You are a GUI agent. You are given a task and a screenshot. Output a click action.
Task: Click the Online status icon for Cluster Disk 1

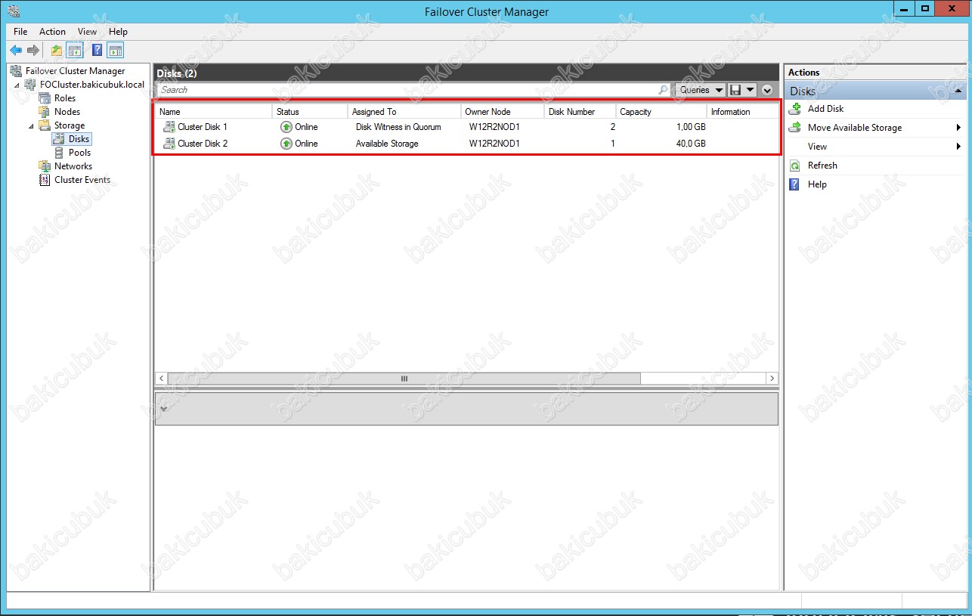286,127
